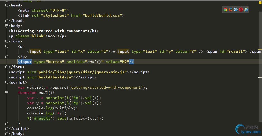Open the page in Safari browser
Image resolution: width=262 pixels, height=136 pixels.
click(236, 10)
